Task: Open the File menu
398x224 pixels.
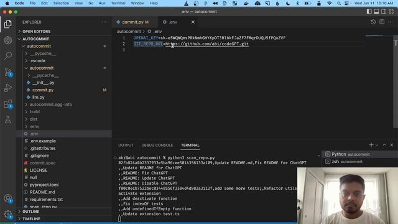Action: [32, 3]
